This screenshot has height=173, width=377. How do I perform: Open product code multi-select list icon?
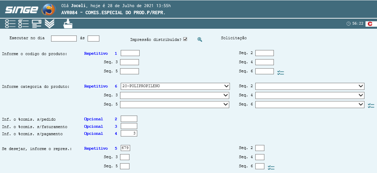click(280, 72)
